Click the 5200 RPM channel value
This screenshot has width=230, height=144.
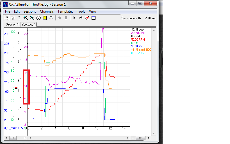pos(138,40)
